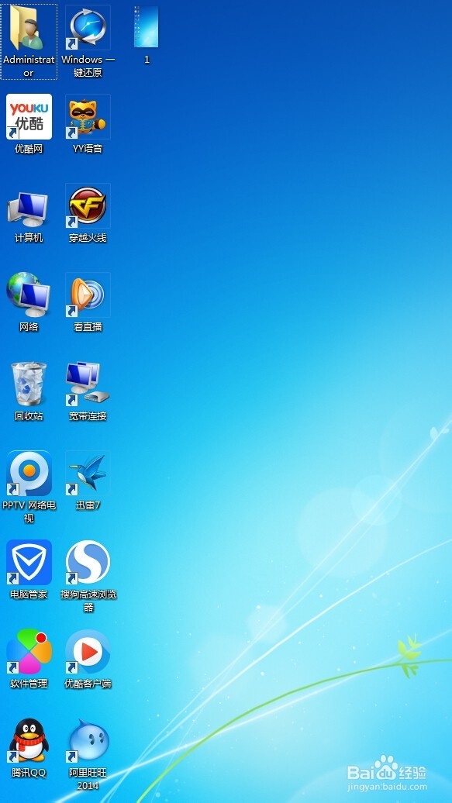
Task: Select the 网络 network icon
Action: [29, 295]
